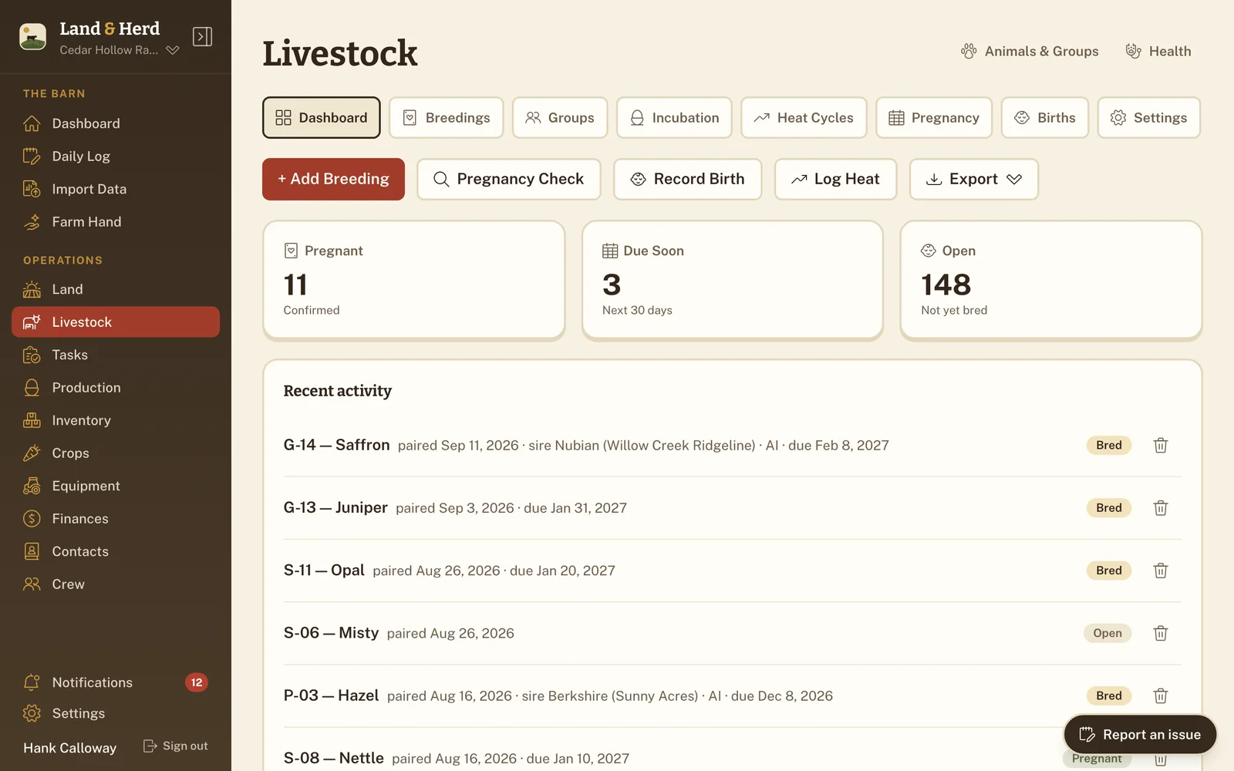Open the Equipment section
The width and height of the screenshot is (1234, 771).
116,486
